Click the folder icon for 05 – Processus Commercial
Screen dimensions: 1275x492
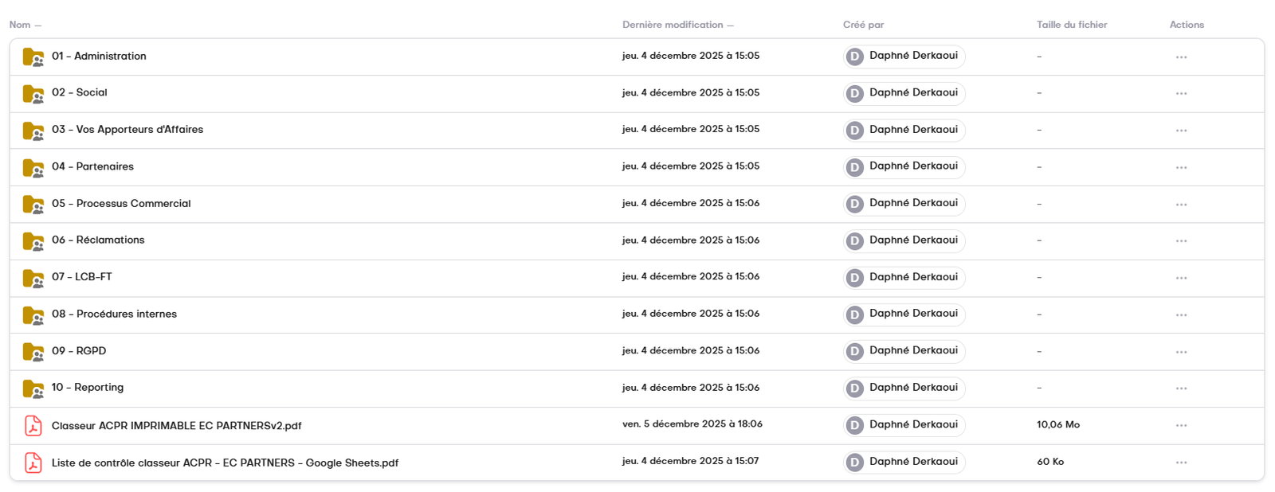(x=33, y=204)
